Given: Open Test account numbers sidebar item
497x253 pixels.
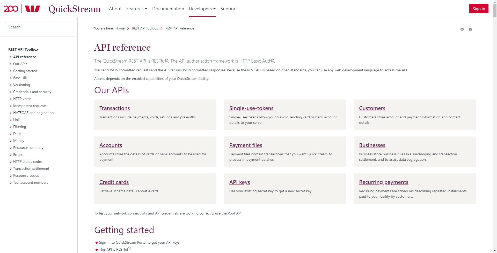Looking at the screenshot, I should (31, 182).
